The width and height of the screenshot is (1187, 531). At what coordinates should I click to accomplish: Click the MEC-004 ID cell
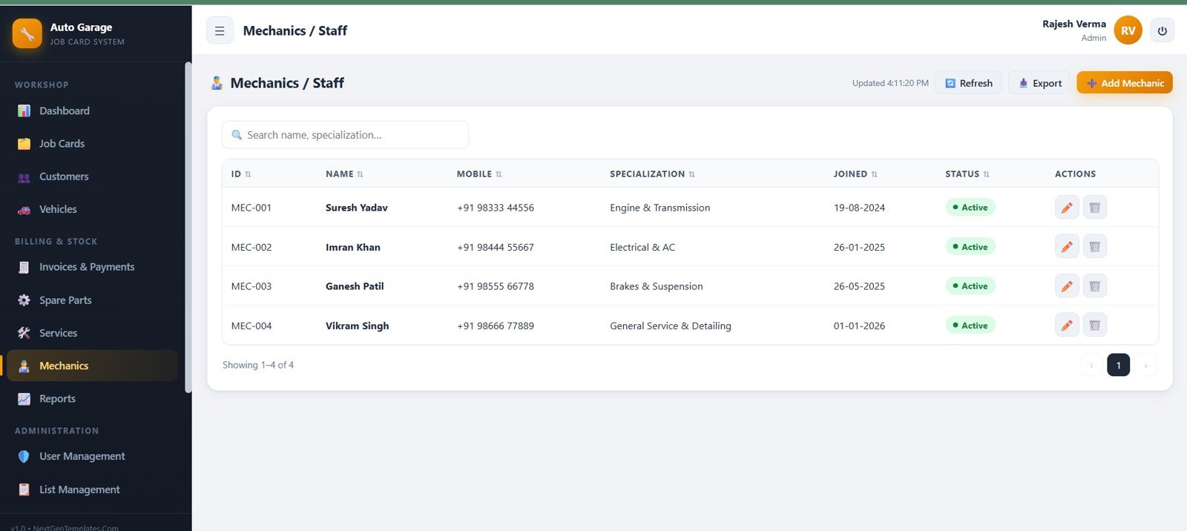[251, 326]
